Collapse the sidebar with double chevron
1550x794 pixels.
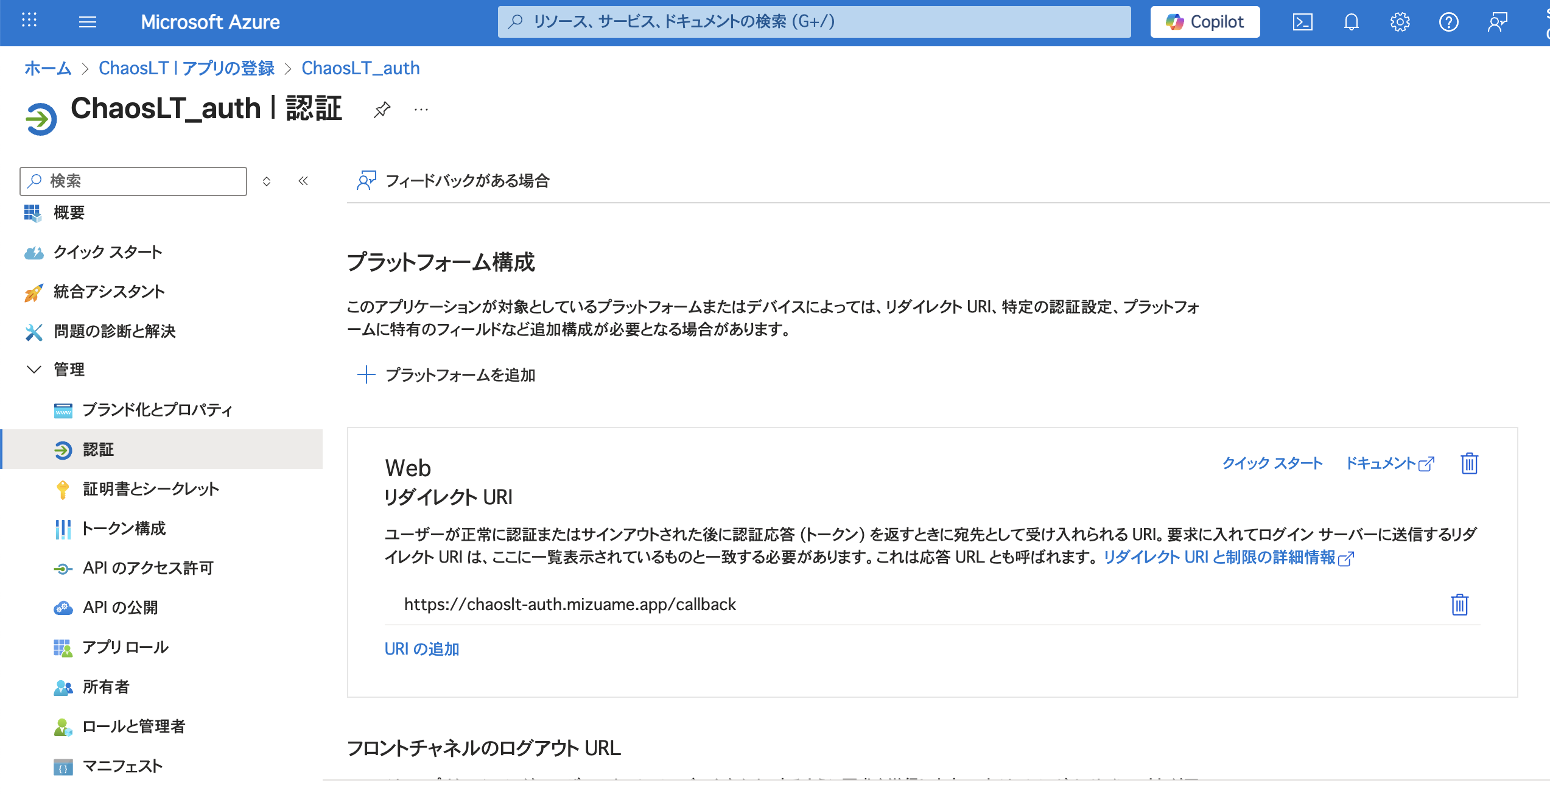[303, 181]
